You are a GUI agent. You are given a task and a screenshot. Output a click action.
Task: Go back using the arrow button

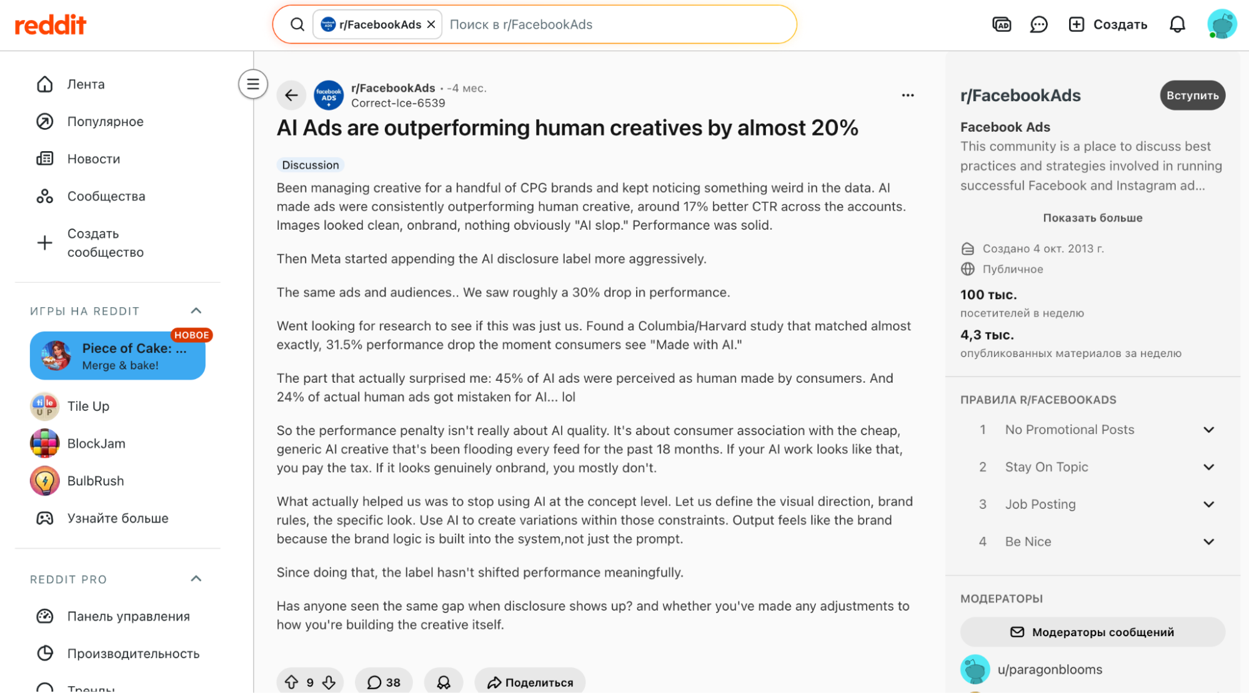(291, 95)
